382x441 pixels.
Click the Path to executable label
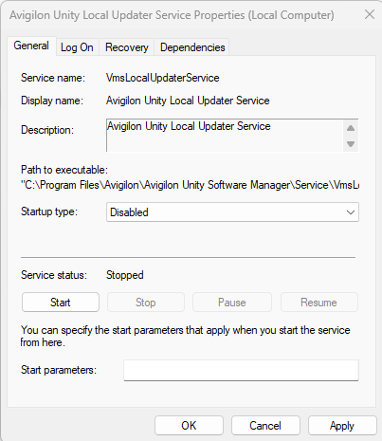pyautogui.click(x=64, y=170)
